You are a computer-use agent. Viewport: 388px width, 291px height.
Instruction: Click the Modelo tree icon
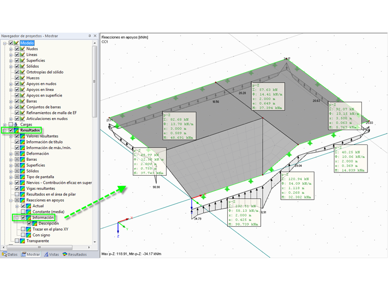click(x=16, y=43)
